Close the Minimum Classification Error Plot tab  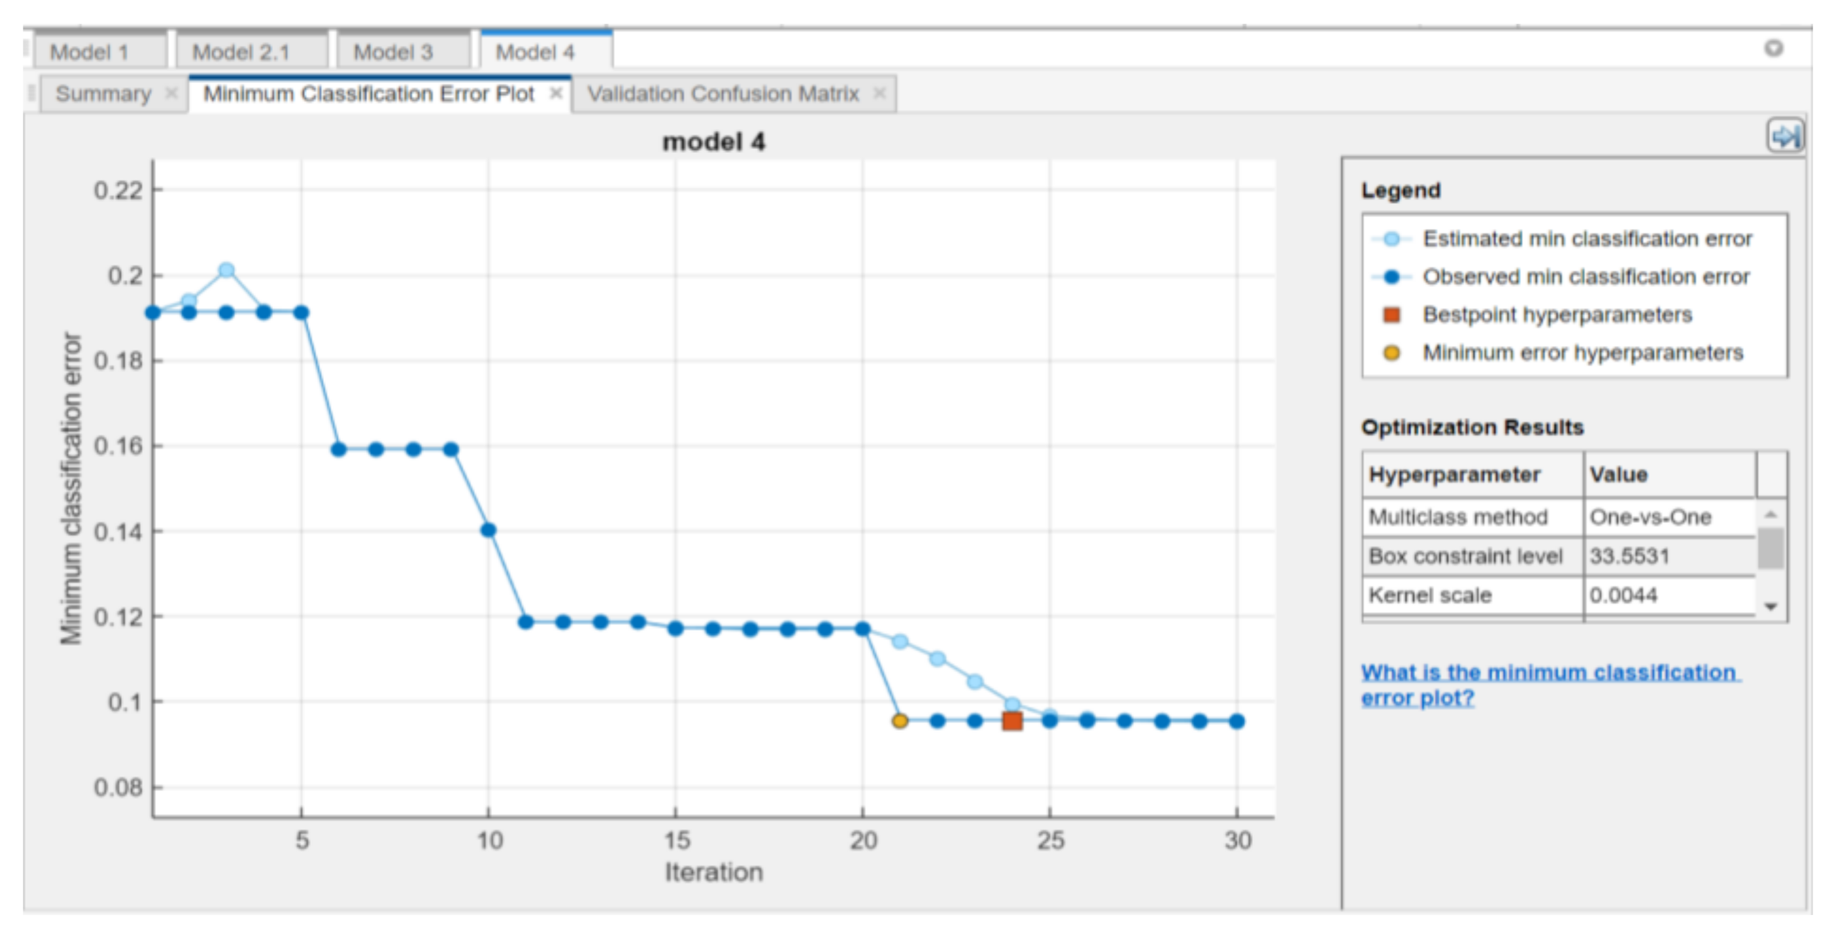point(556,93)
